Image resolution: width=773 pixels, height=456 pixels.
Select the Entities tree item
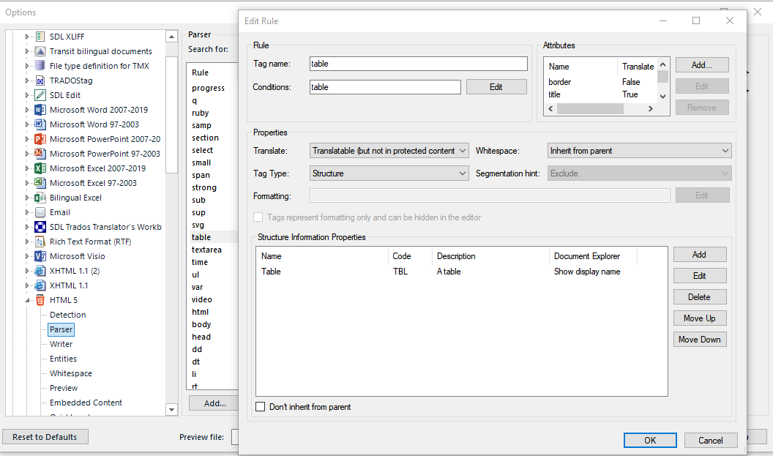63,359
